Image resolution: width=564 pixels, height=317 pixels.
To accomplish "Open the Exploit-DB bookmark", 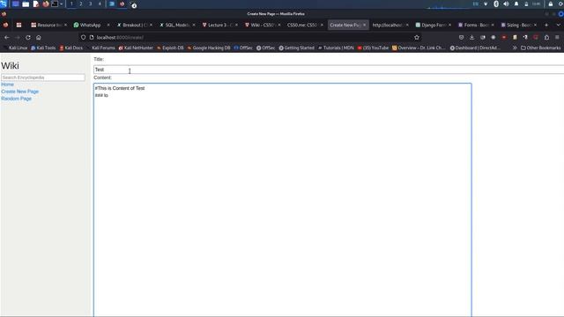I will (x=170, y=48).
